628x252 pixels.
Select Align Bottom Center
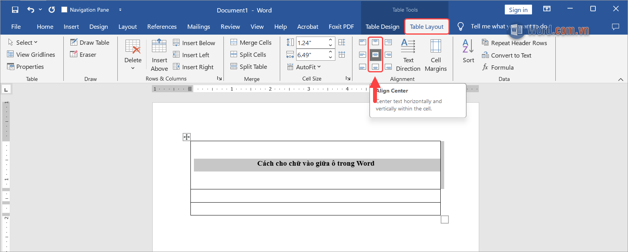tap(375, 67)
